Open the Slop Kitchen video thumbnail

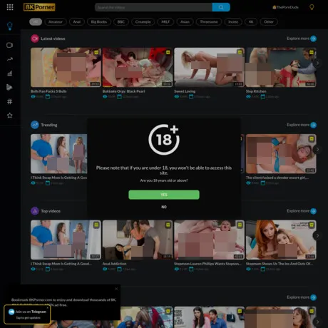click(281, 67)
